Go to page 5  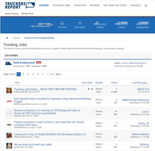tap(38, 74)
